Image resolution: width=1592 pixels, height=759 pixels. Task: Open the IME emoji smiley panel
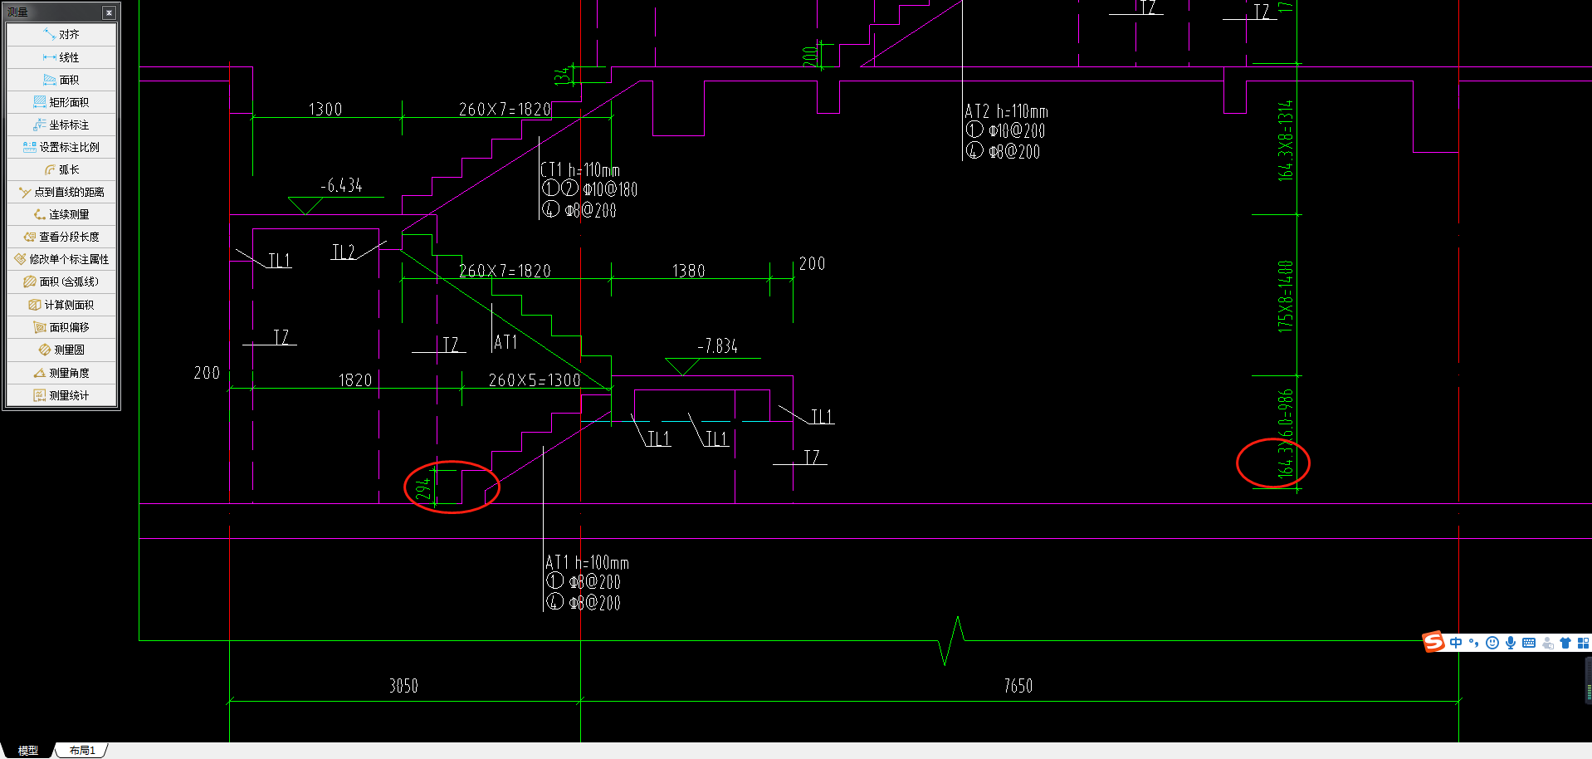click(1492, 643)
